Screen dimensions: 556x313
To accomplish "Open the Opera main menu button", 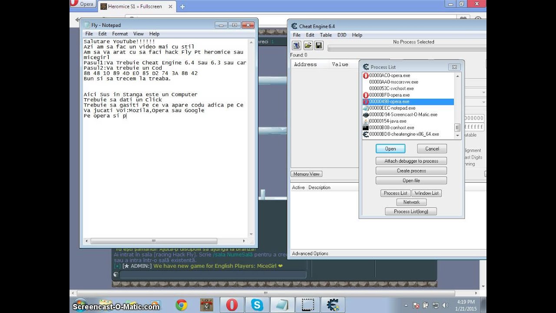I will point(83,4).
